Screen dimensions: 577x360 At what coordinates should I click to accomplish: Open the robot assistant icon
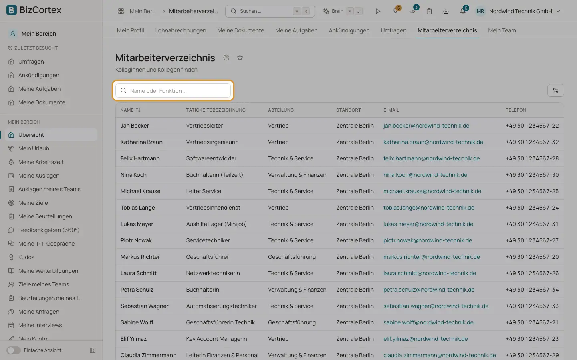(x=446, y=11)
